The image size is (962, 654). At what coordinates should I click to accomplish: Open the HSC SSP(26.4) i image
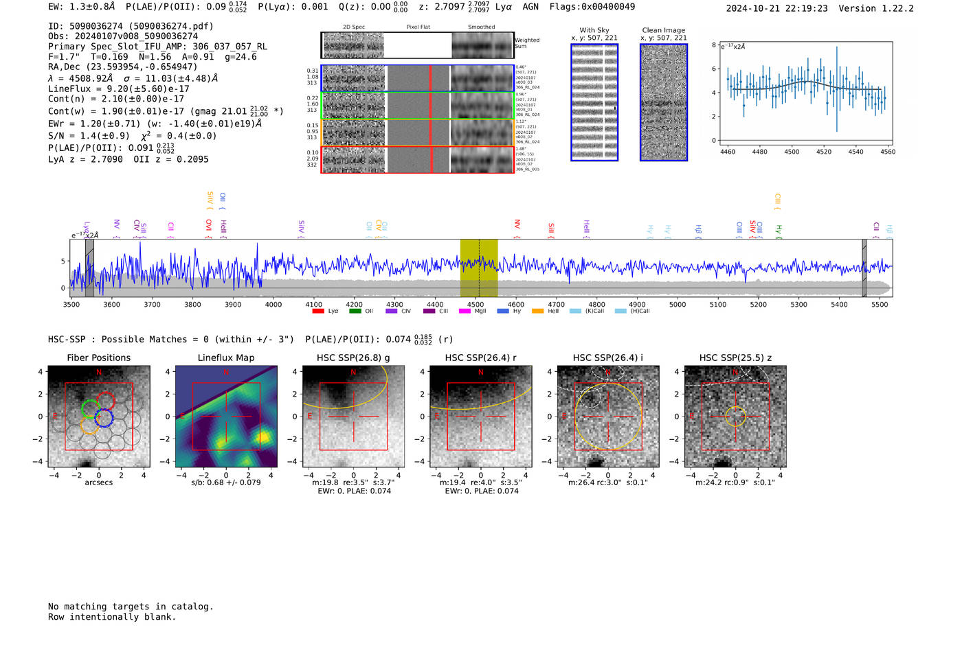tap(608, 417)
